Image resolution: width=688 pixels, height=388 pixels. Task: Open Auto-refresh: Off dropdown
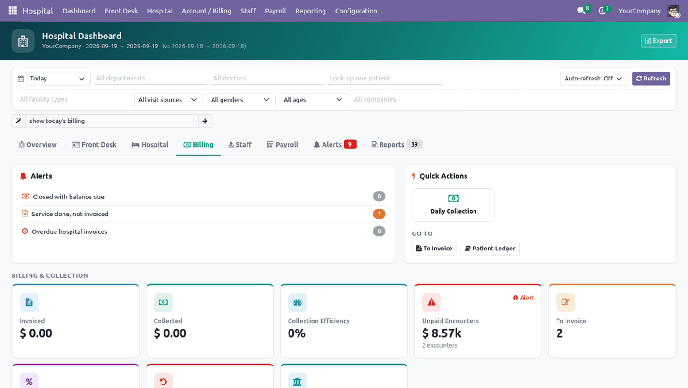click(x=594, y=79)
